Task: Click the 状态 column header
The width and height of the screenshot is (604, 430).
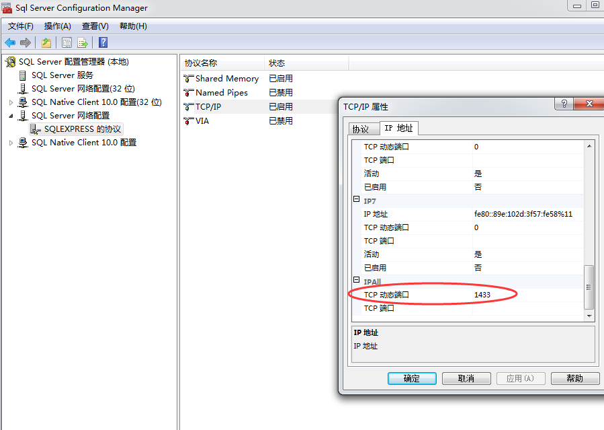Action: click(x=306, y=63)
